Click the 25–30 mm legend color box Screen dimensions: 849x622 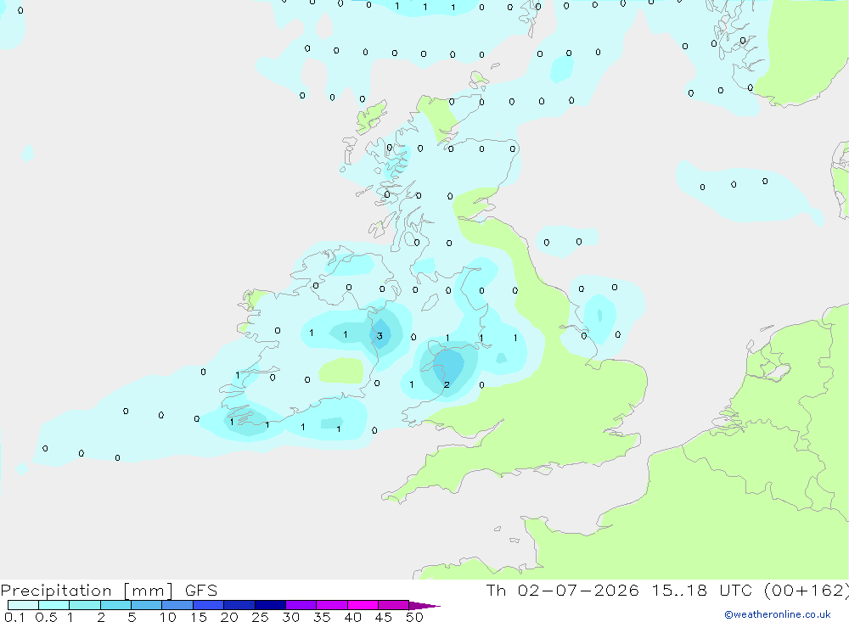tap(270, 605)
